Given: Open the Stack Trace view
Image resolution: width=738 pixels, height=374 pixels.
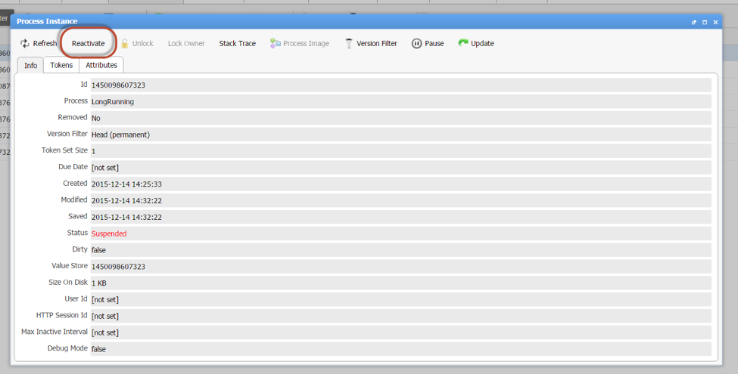Looking at the screenshot, I should (x=237, y=43).
